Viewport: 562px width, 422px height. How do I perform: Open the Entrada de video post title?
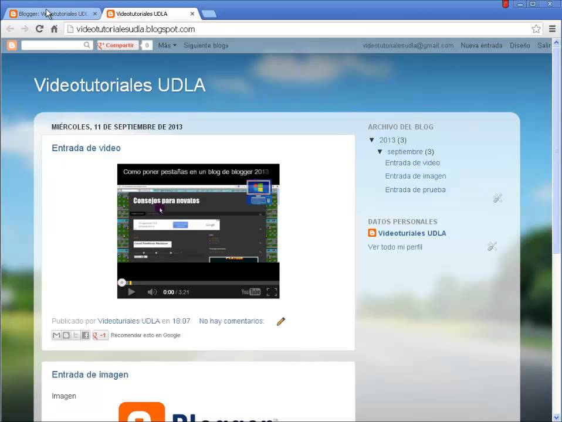point(86,148)
